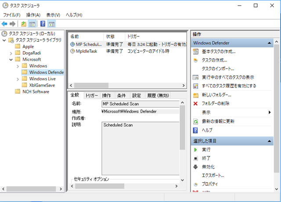Viewport: 281px width, 202px height.
Task: Expand the Windows Live folder node
Action: 18,79
